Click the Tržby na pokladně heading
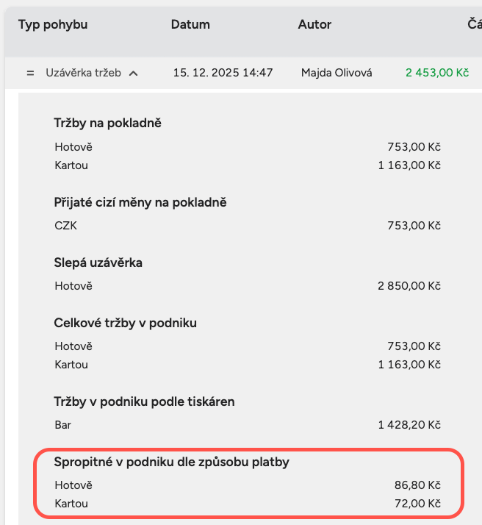 pyautogui.click(x=107, y=123)
